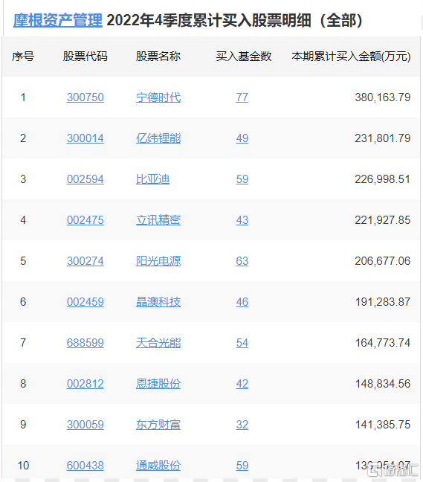Viewport: 423px width, 482px height.
Task: Select the 股票名称 column header
Action: [x=158, y=57]
